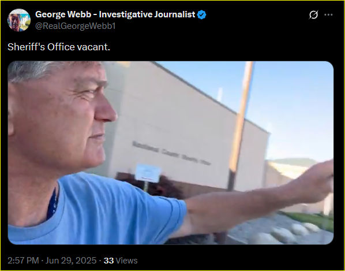Image resolution: width=345 pixels, height=271 pixels.
Task: Open the Grok explain-post icon
Action: pos(313,15)
